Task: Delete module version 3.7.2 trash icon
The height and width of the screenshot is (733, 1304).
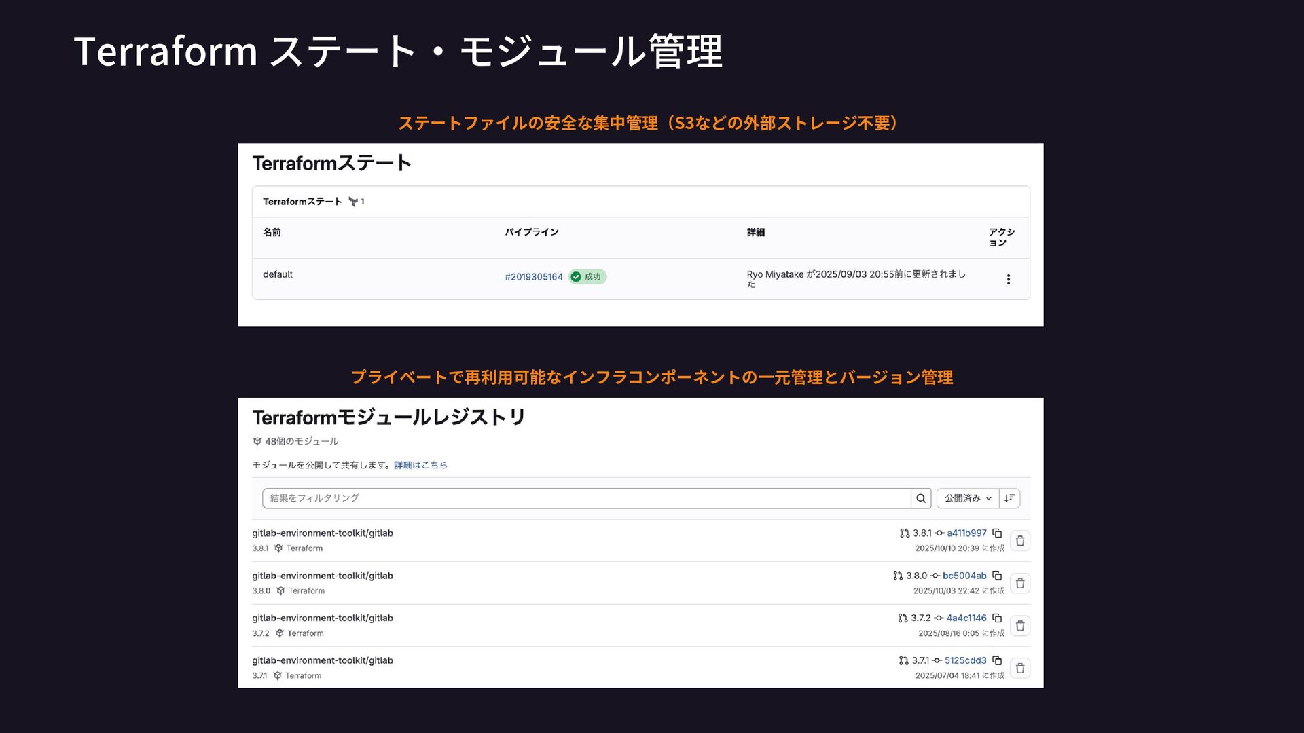Action: pos(1019,626)
